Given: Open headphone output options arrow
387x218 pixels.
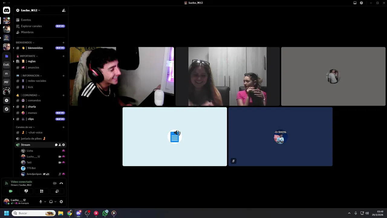Looking at the screenshot, I should pyautogui.click(x=55, y=202).
